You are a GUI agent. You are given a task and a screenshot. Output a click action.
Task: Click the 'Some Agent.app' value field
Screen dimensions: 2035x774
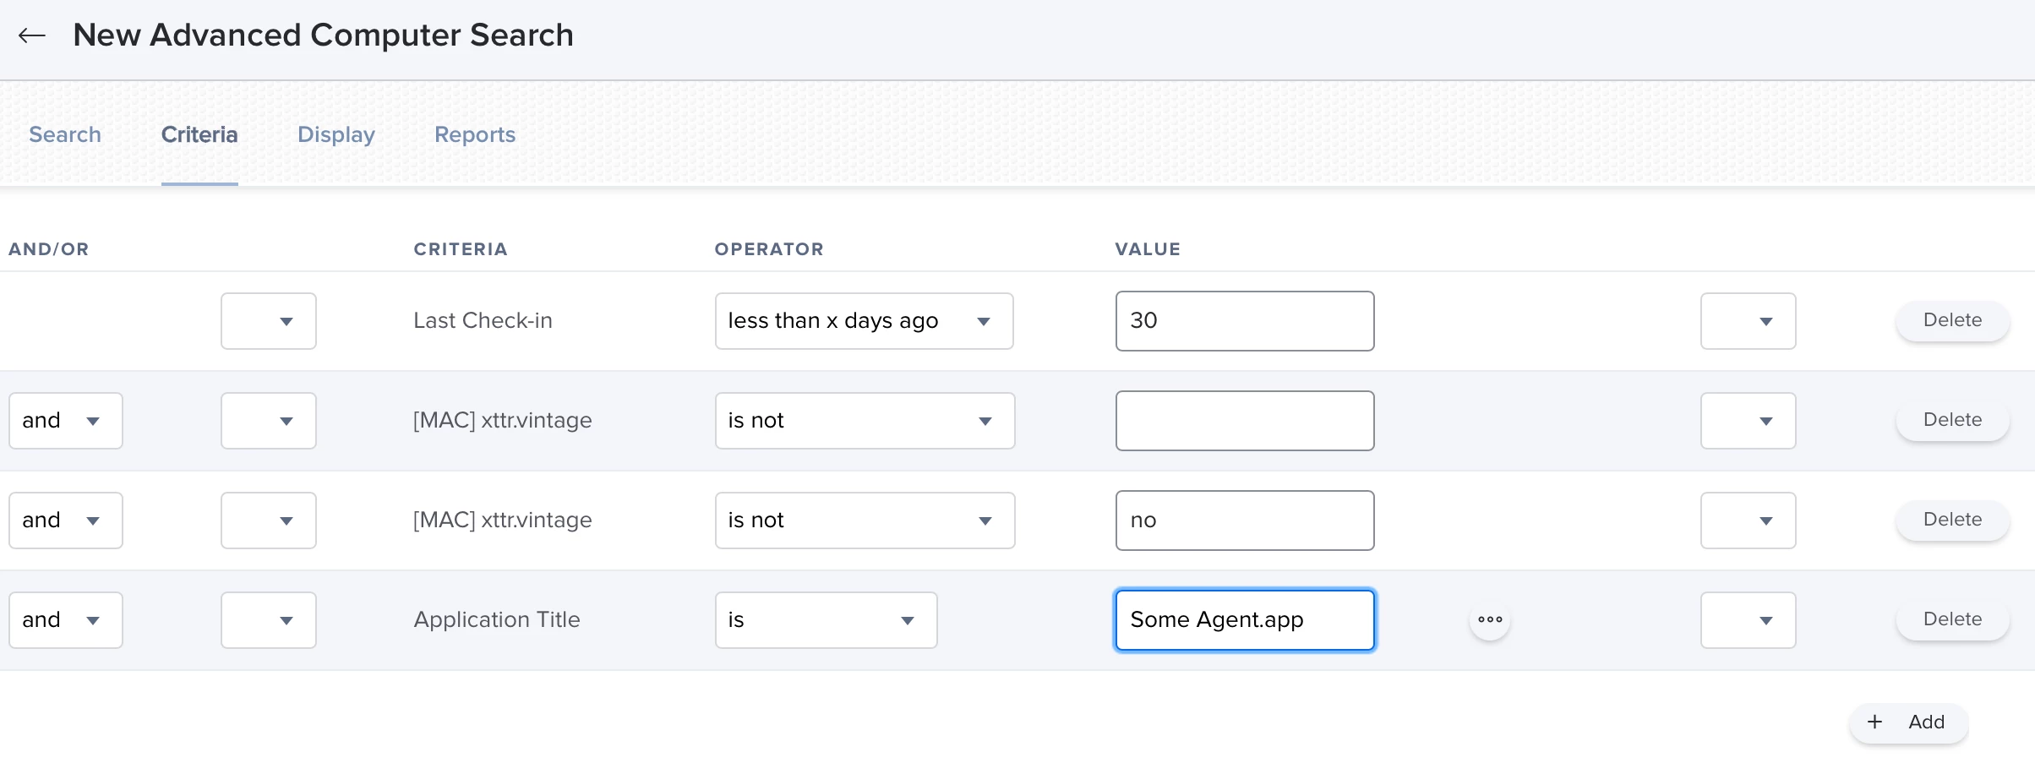pyautogui.click(x=1244, y=620)
